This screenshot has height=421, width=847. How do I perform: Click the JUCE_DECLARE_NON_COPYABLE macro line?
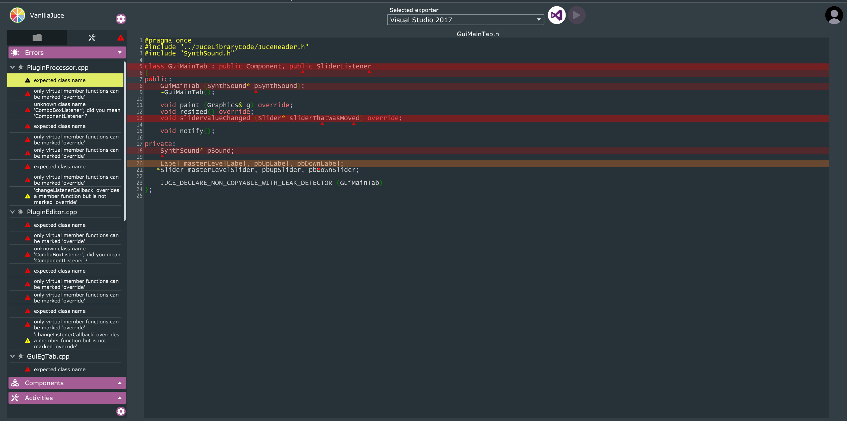[271, 183]
